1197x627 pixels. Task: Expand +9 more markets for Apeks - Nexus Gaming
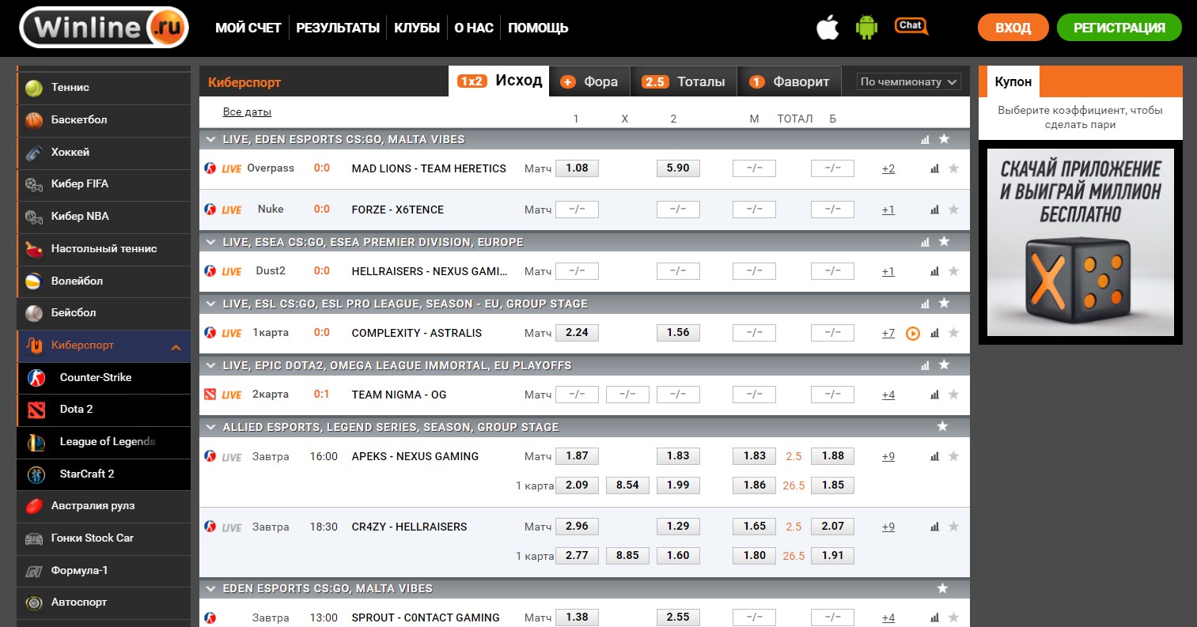(x=888, y=456)
